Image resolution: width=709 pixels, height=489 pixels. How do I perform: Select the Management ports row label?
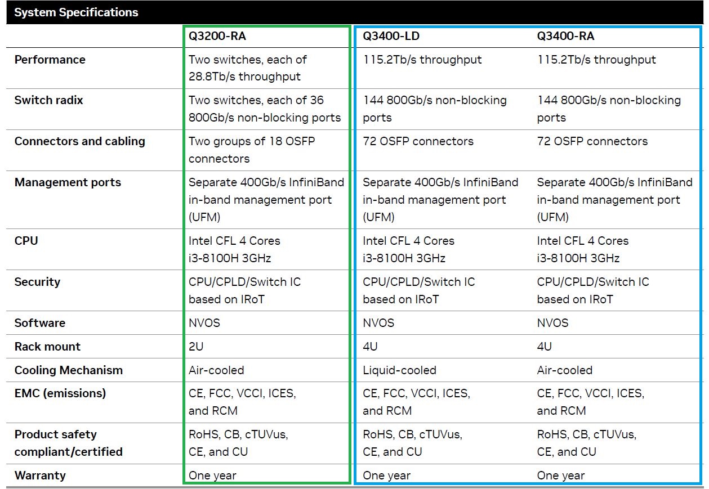tap(67, 182)
